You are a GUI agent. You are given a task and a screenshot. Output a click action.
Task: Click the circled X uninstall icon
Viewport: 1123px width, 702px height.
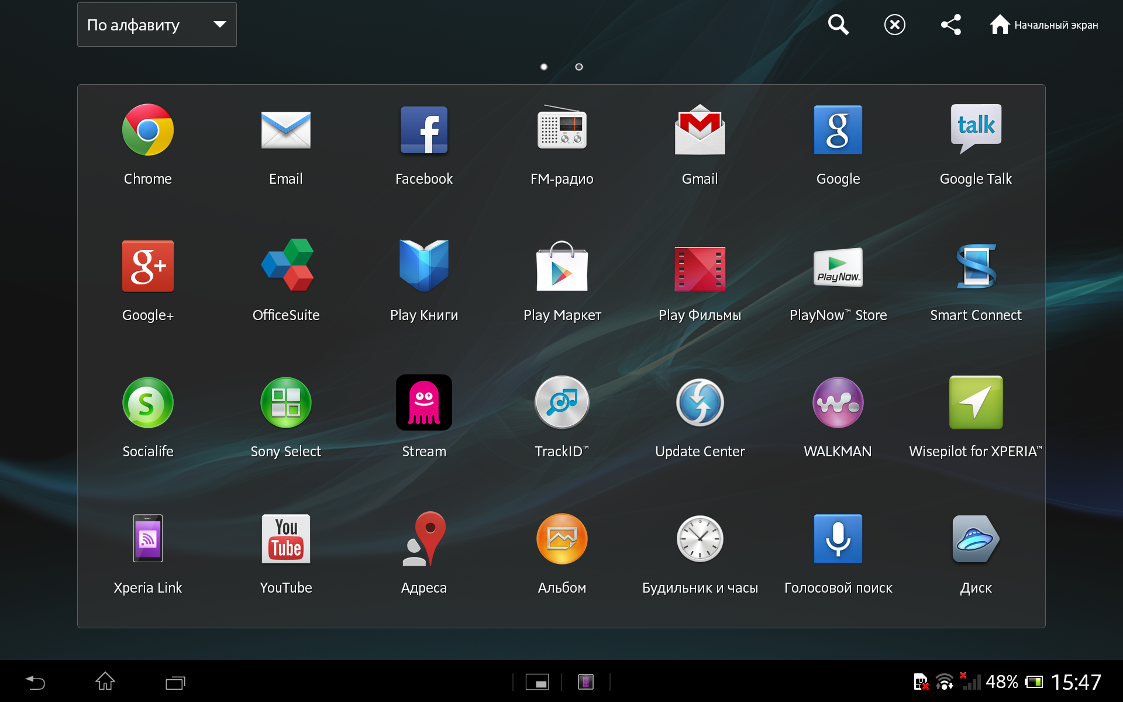tap(894, 25)
